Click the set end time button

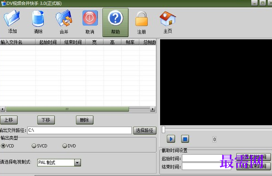pyautogui.click(x=253, y=166)
